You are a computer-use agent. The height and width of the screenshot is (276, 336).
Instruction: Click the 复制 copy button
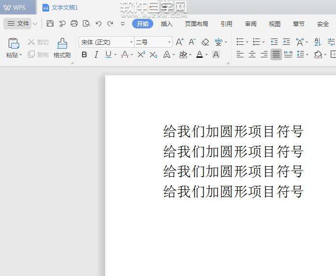click(38, 54)
